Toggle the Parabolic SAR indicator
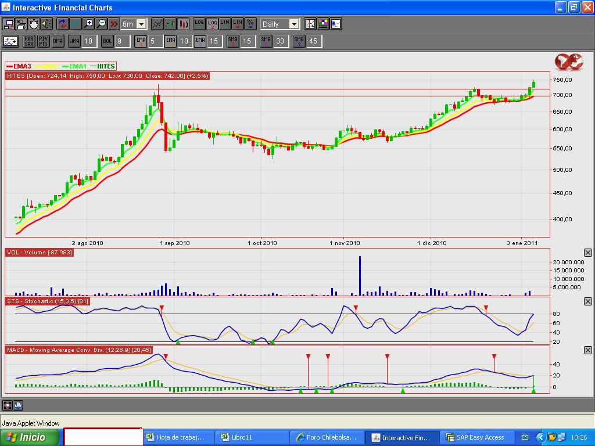Viewport: 595px width, 446px height. pos(28,41)
